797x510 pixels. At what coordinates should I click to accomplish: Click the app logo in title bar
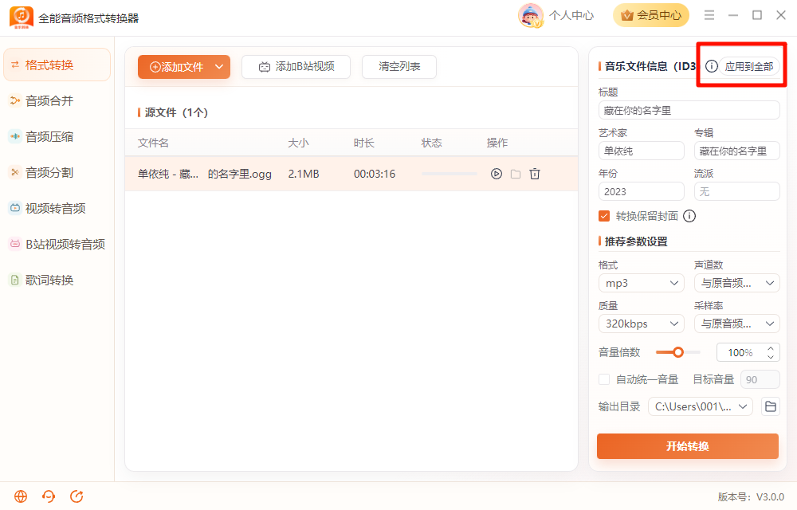(x=22, y=18)
